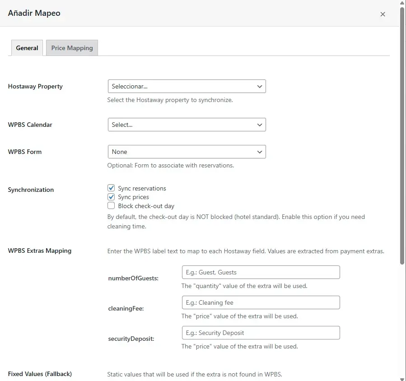This screenshot has width=406, height=381.
Task: Click the Sync reservations label
Action: pos(142,188)
